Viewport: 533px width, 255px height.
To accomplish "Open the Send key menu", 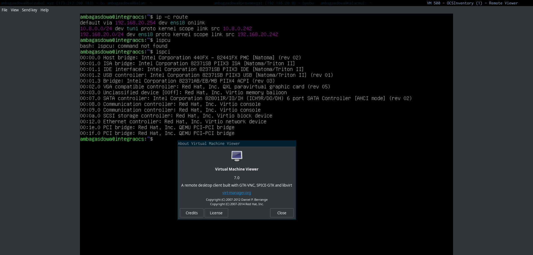I will click(x=29, y=10).
